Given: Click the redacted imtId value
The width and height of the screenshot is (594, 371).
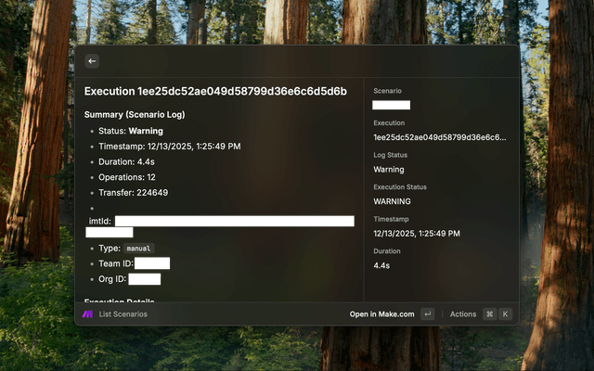Looking at the screenshot, I should [234, 222].
